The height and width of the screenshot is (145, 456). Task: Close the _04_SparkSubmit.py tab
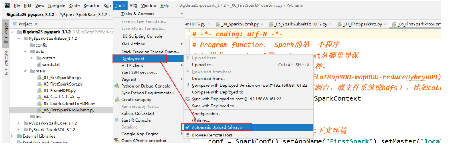click(262, 24)
